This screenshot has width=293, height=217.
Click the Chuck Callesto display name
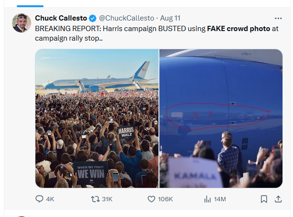(61, 18)
